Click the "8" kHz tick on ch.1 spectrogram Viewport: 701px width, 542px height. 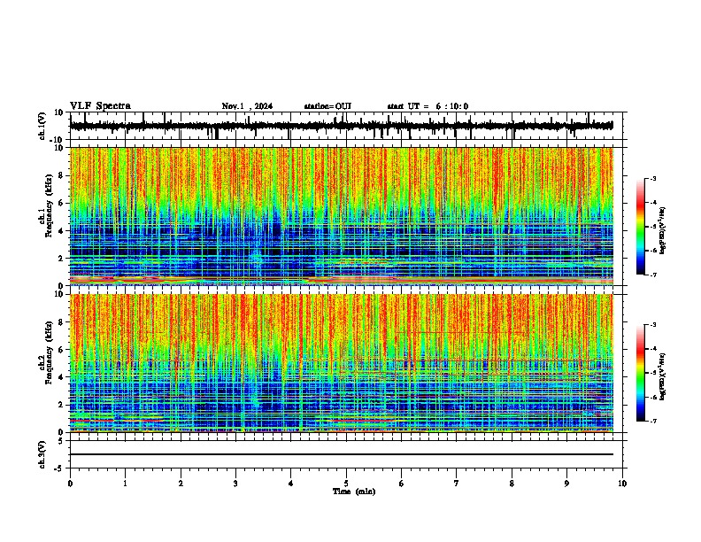pyautogui.click(x=61, y=175)
